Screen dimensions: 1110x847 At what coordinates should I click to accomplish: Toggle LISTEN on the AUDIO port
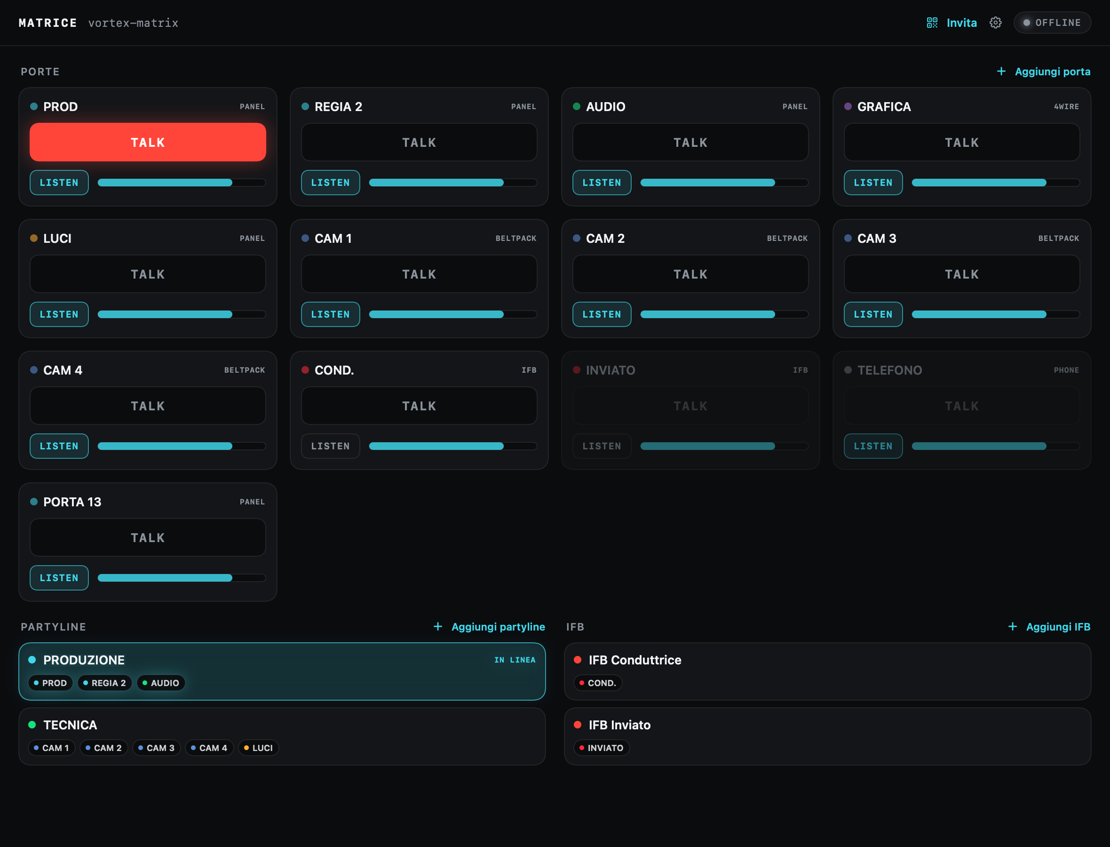pyautogui.click(x=602, y=183)
